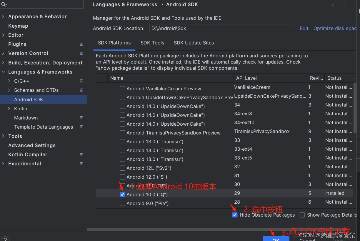360x241 pixels.
Task: Open Plugins settings page
Action: [x=17, y=44]
